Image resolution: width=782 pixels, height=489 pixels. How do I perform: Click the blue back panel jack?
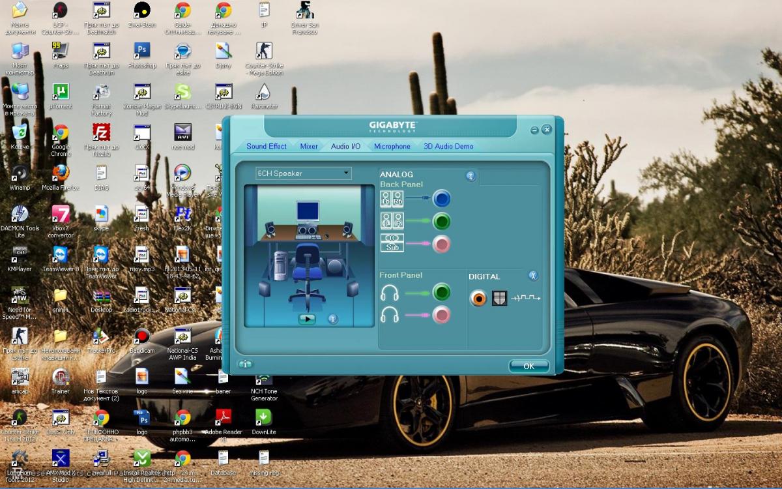tap(442, 199)
